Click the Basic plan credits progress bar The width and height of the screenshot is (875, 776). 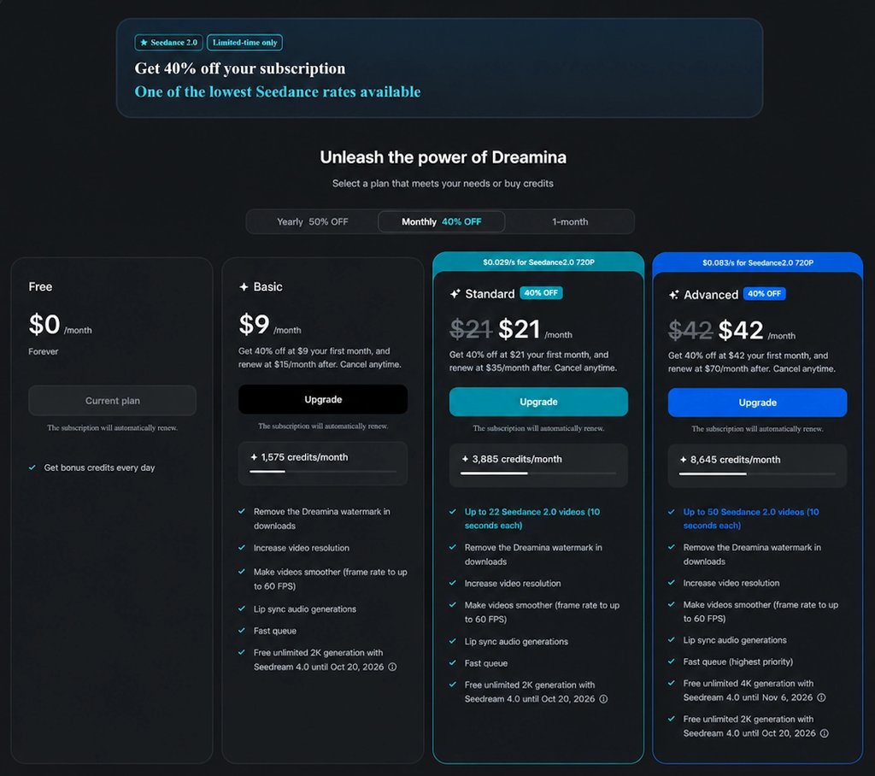[323, 472]
